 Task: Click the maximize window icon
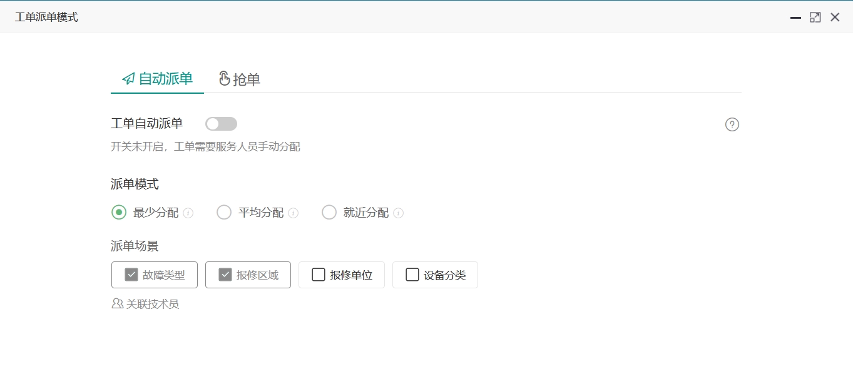coord(815,17)
